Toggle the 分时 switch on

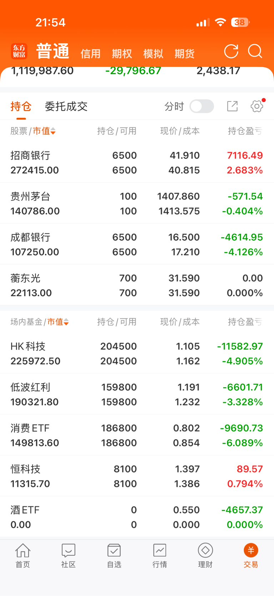point(202,106)
